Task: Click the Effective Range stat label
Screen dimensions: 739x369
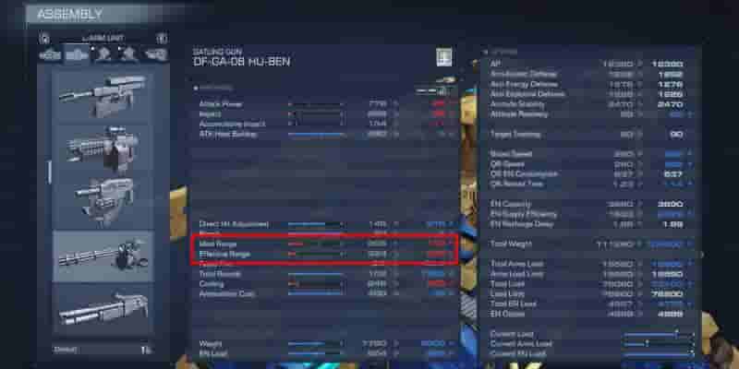Action: click(x=224, y=254)
